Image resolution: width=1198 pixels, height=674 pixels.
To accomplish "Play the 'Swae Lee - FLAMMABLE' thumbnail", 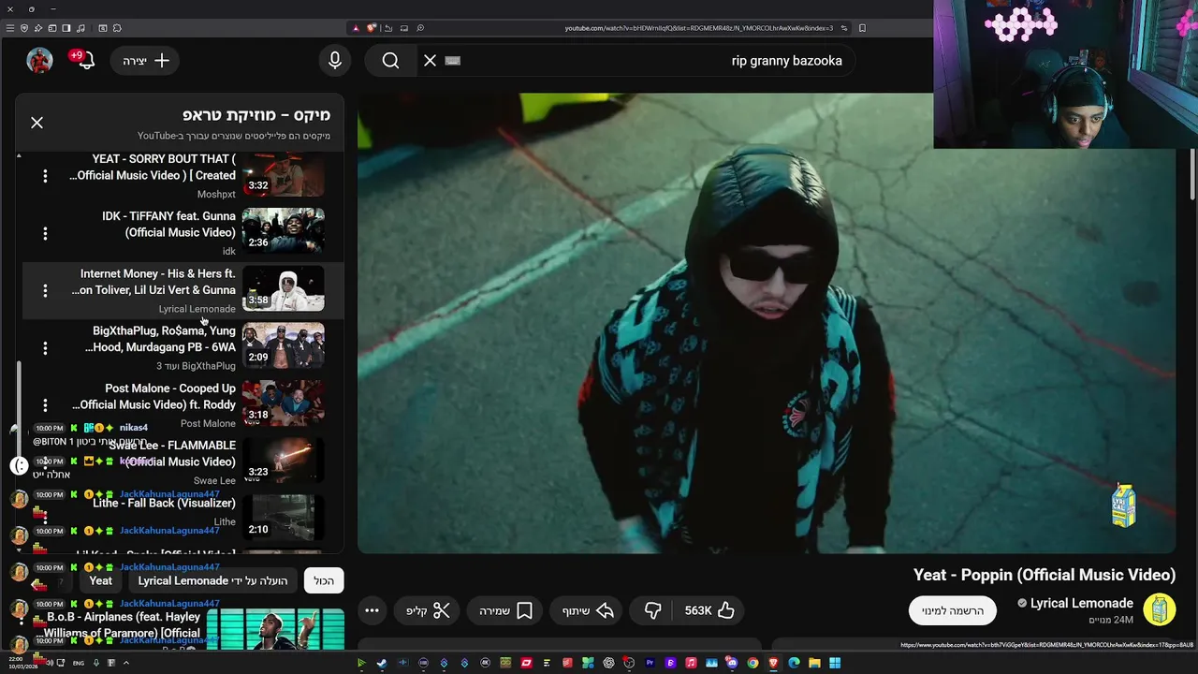I will click(x=284, y=462).
